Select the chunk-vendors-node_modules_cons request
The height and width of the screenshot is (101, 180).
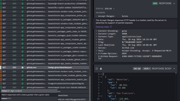click(x=45, y=72)
